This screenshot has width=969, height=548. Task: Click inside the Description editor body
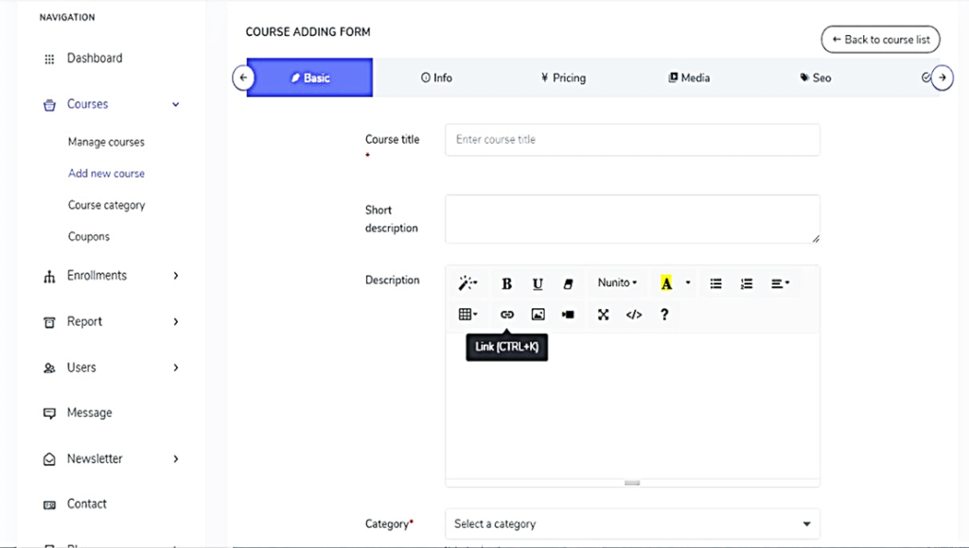click(632, 405)
